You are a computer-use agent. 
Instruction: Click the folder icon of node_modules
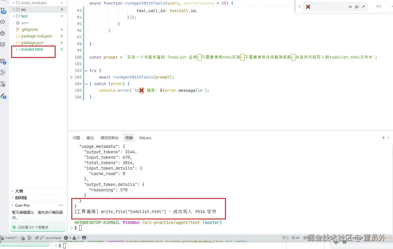[x=18, y=3]
